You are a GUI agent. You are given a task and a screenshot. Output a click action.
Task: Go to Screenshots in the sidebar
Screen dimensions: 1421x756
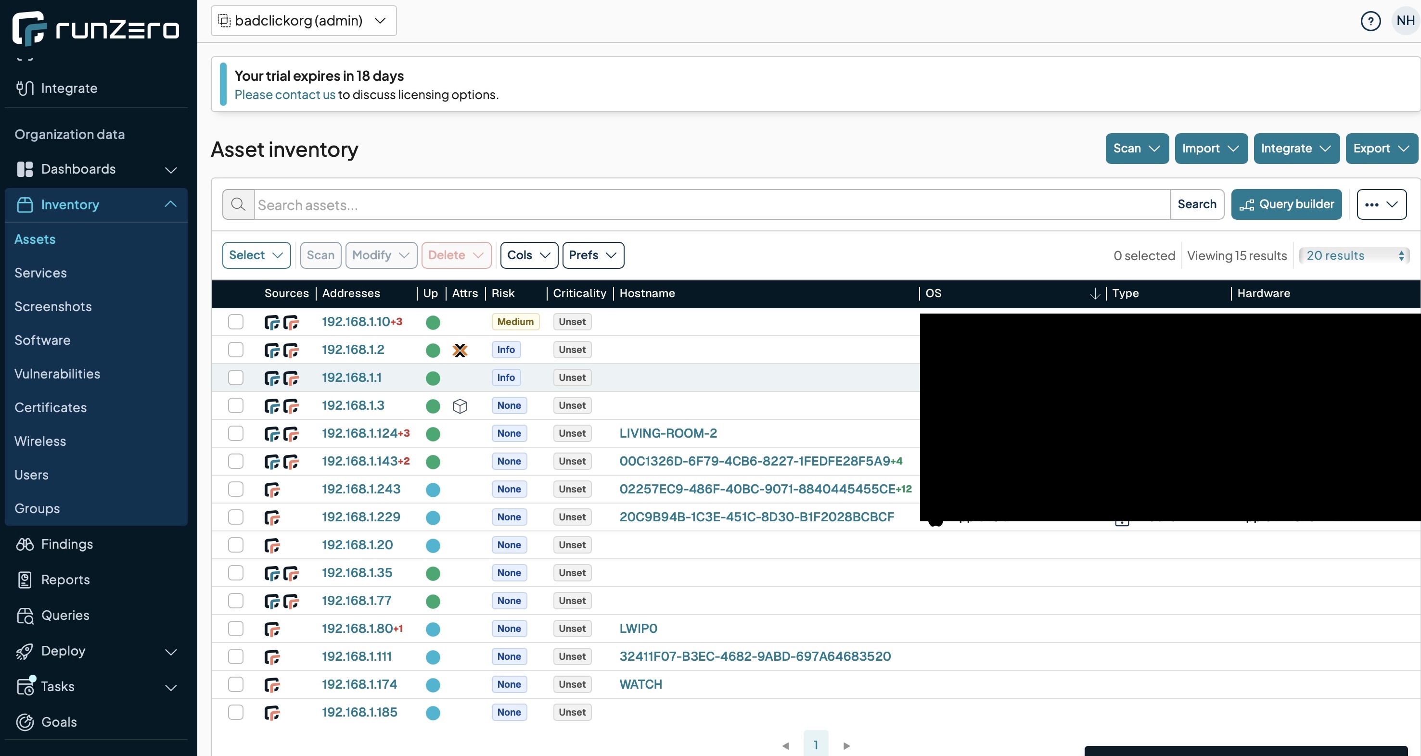point(53,307)
